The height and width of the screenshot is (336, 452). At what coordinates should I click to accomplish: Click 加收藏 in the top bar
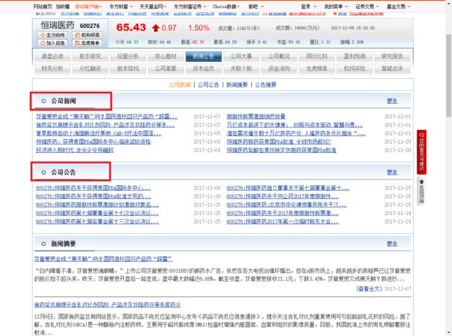point(63,6)
